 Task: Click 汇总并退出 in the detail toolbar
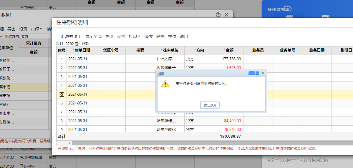click(x=71, y=36)
